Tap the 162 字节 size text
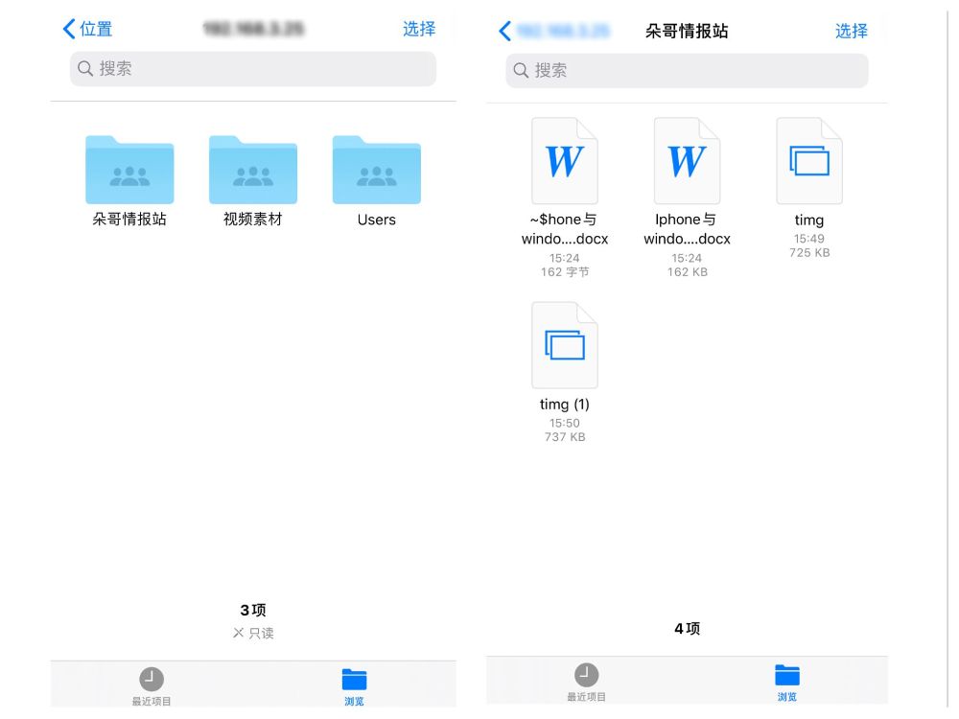The width and height of the screenshot is (959, 719). point(565,272)
